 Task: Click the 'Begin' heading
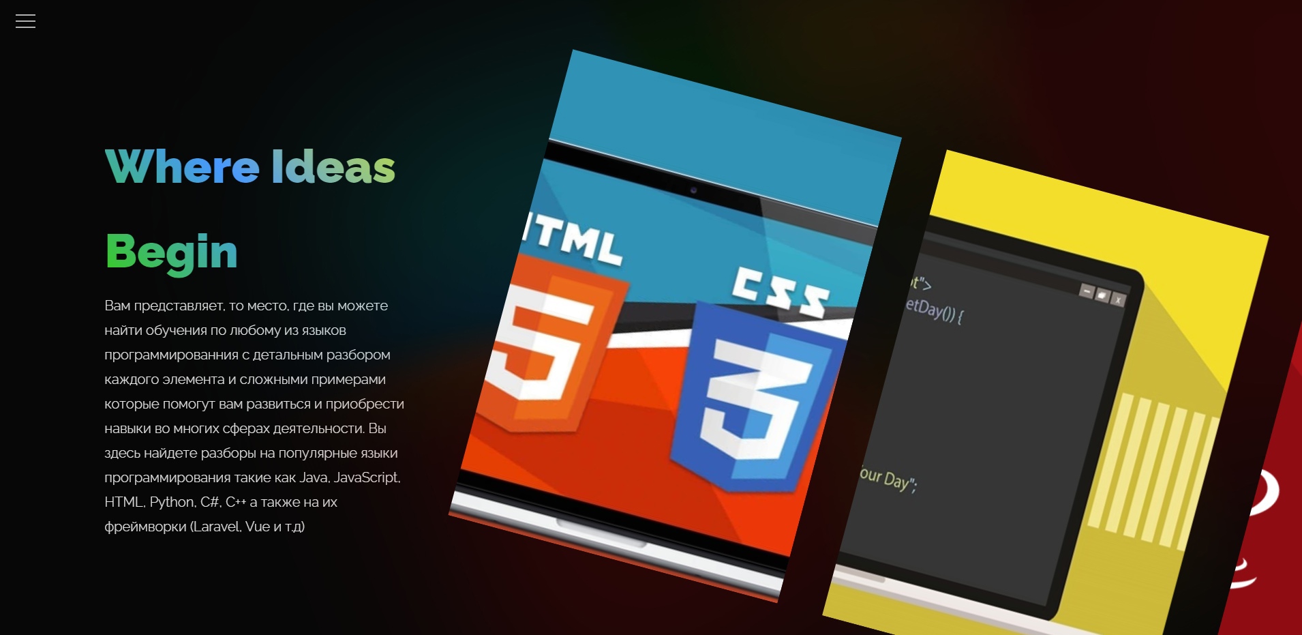(x=170, y=252)
